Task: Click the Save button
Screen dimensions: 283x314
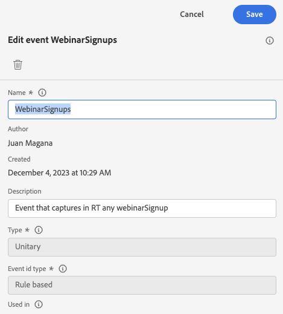Action: coord(255,15)
